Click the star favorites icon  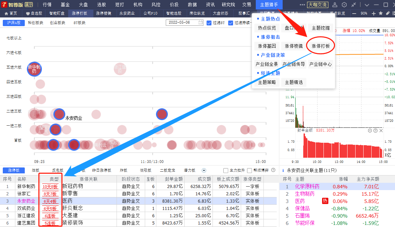pyautogui.click(x=381, y=13)
